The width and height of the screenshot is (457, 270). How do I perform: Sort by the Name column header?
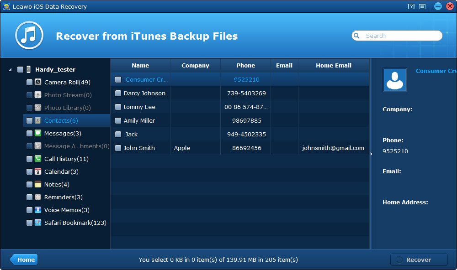(x=140, y=66)
